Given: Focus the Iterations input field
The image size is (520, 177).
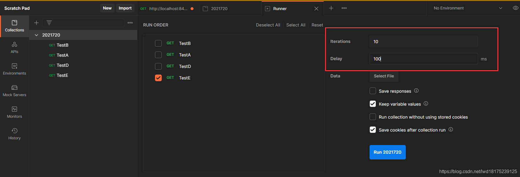Looking at the screenshot, I should point(424,41).
